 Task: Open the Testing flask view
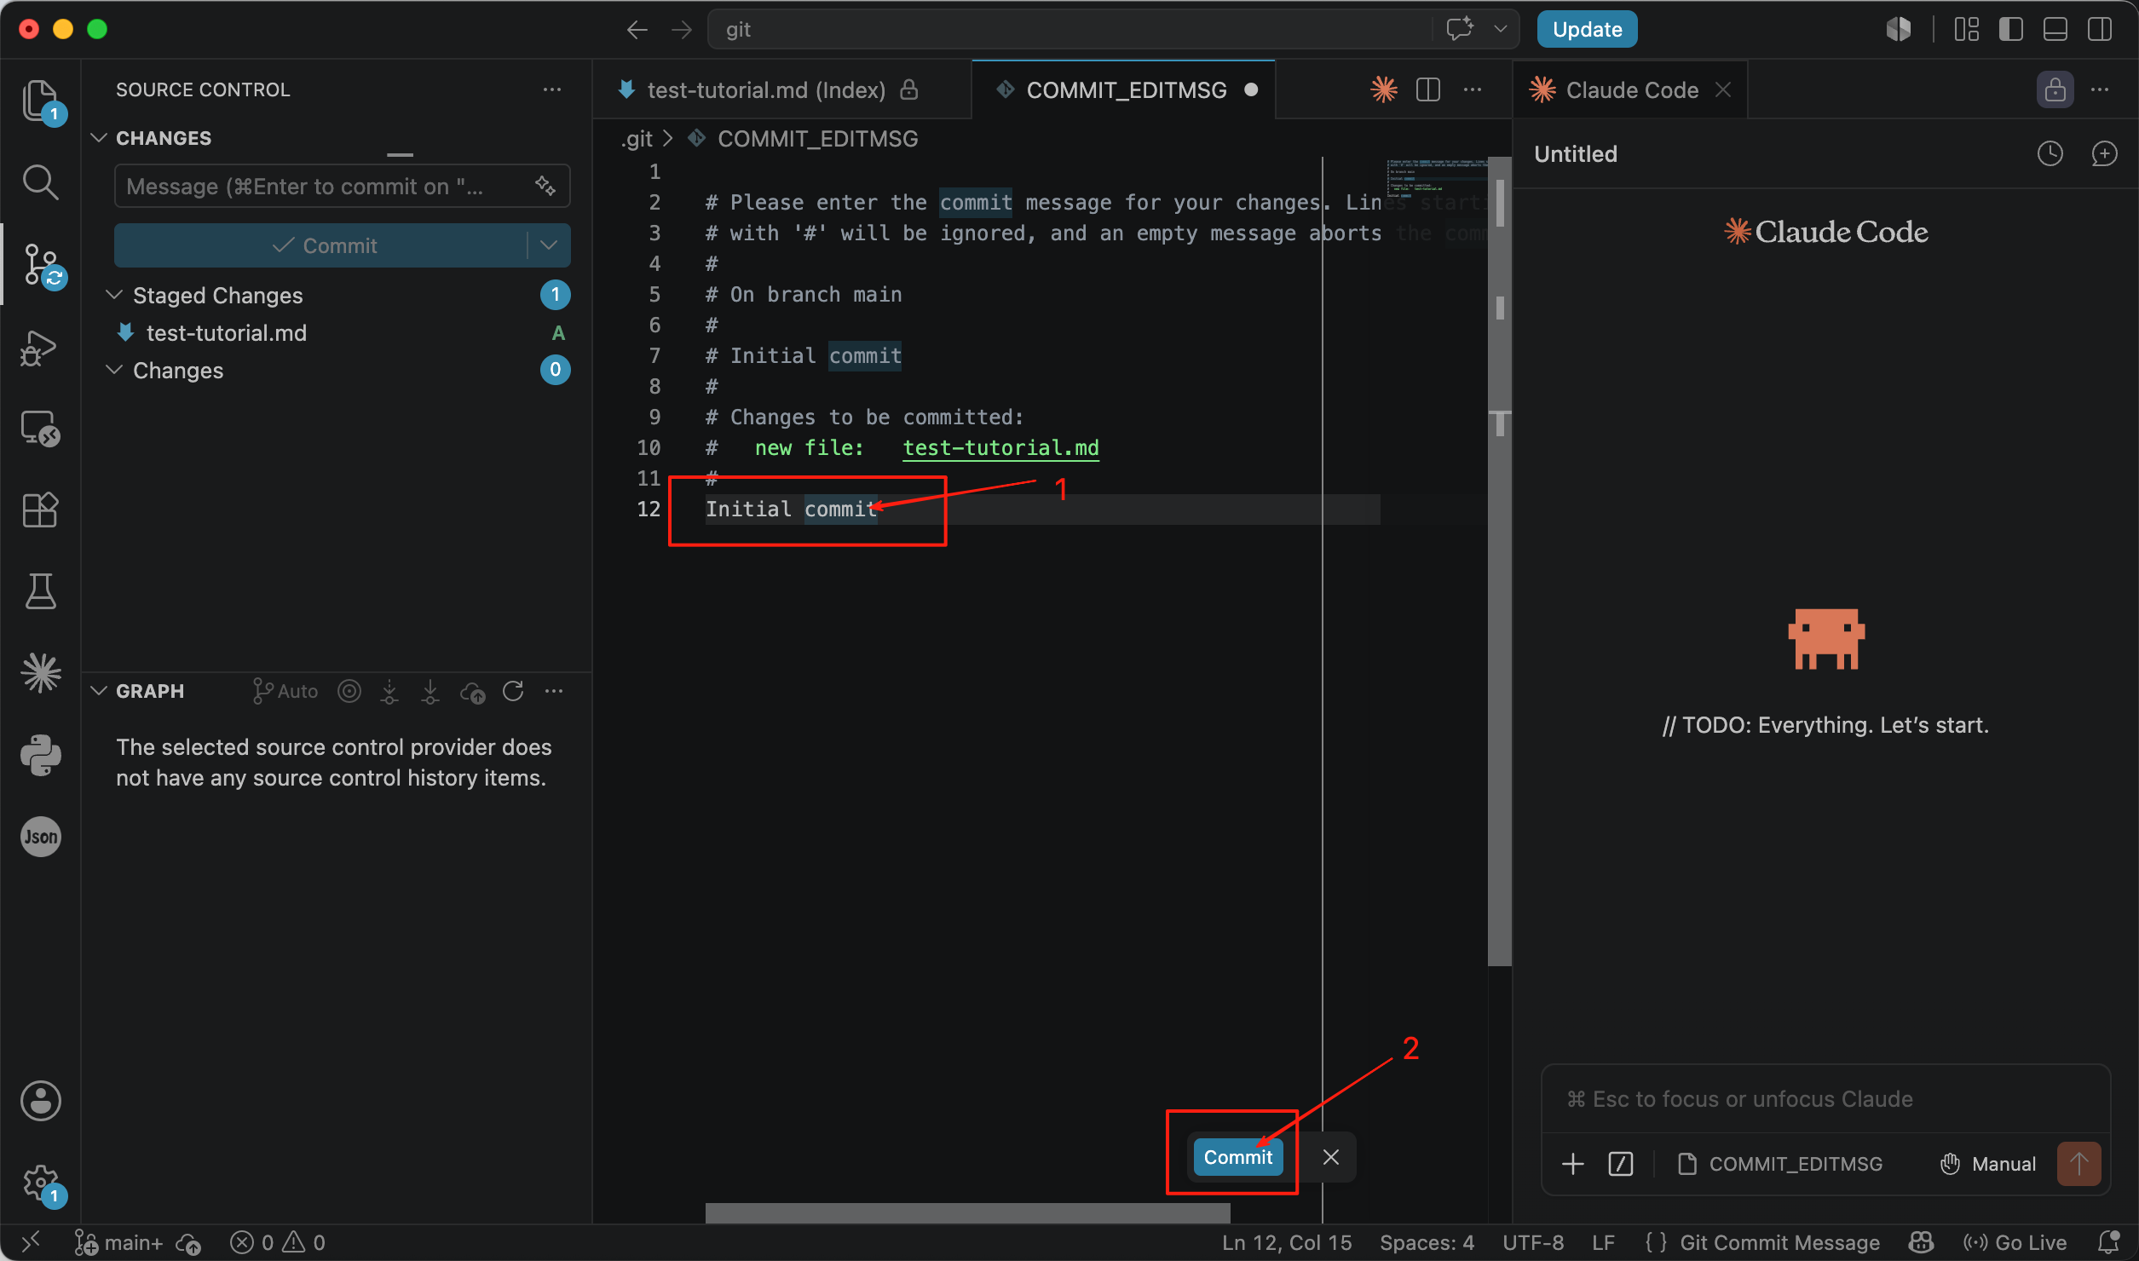point(40,591)
